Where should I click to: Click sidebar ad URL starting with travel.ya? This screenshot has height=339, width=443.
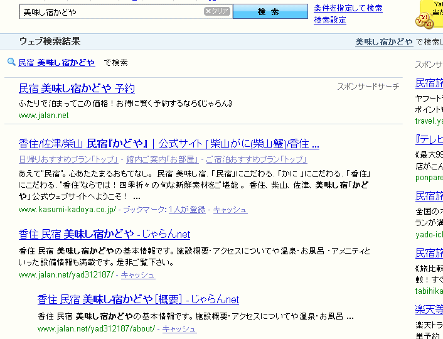tap(429, 121)
